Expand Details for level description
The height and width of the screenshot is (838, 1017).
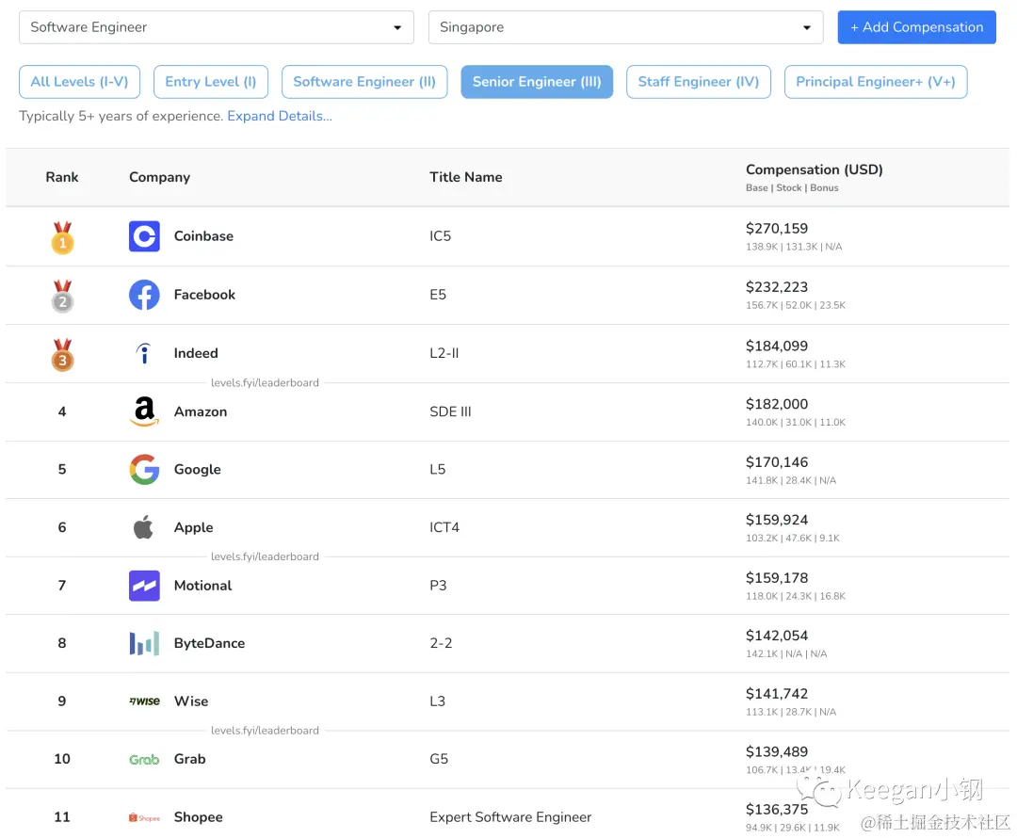(x=280, y=116)
